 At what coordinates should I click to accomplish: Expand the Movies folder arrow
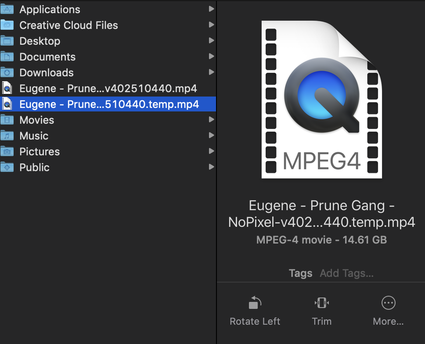[212, 119]
